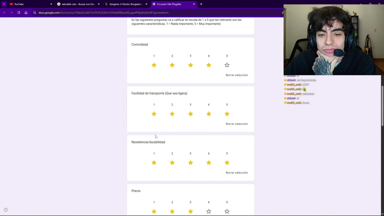Clear the Comodidad selection
The image size is (384, 216).
pos(237,75)
